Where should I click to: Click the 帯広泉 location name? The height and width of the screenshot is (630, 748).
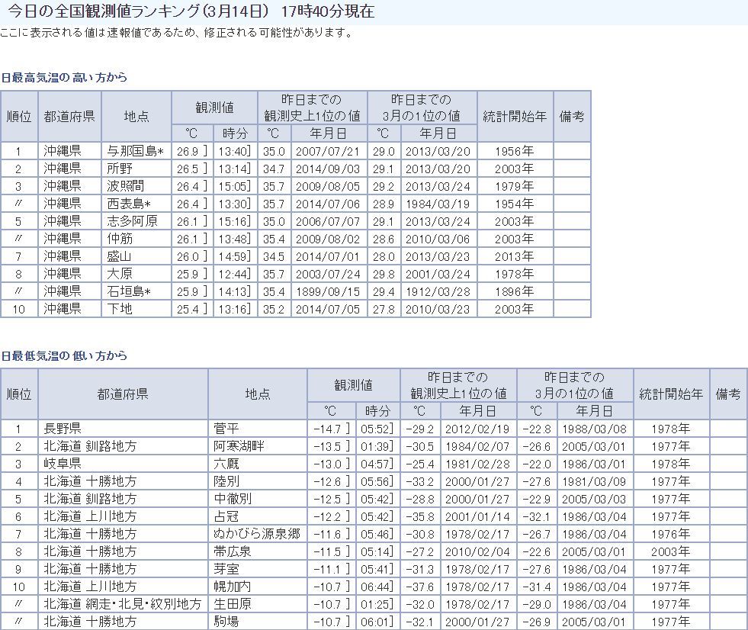coord(233,551)
